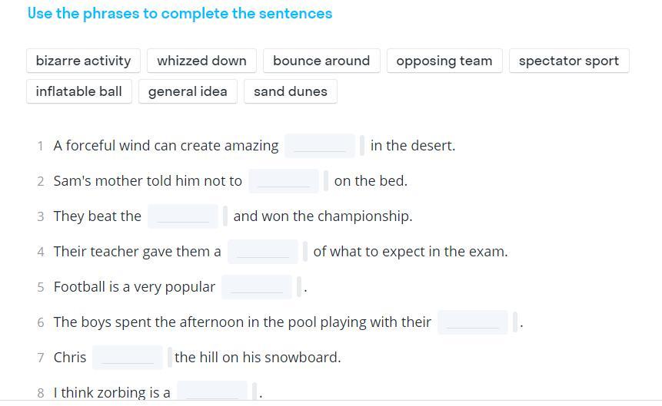Click the blank after 'Their teacher gave them a'
This screenshot has height=406, width=662.
coord(263,252)
